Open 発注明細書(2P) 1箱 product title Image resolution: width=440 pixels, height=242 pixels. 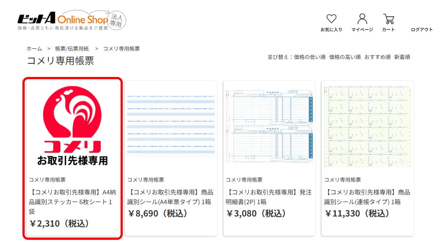coord(268,197)
